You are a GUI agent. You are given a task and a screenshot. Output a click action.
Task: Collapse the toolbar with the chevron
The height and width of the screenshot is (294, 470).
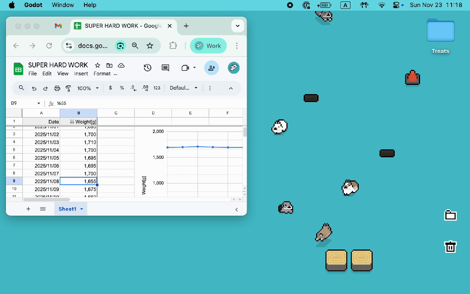[231, 88]
